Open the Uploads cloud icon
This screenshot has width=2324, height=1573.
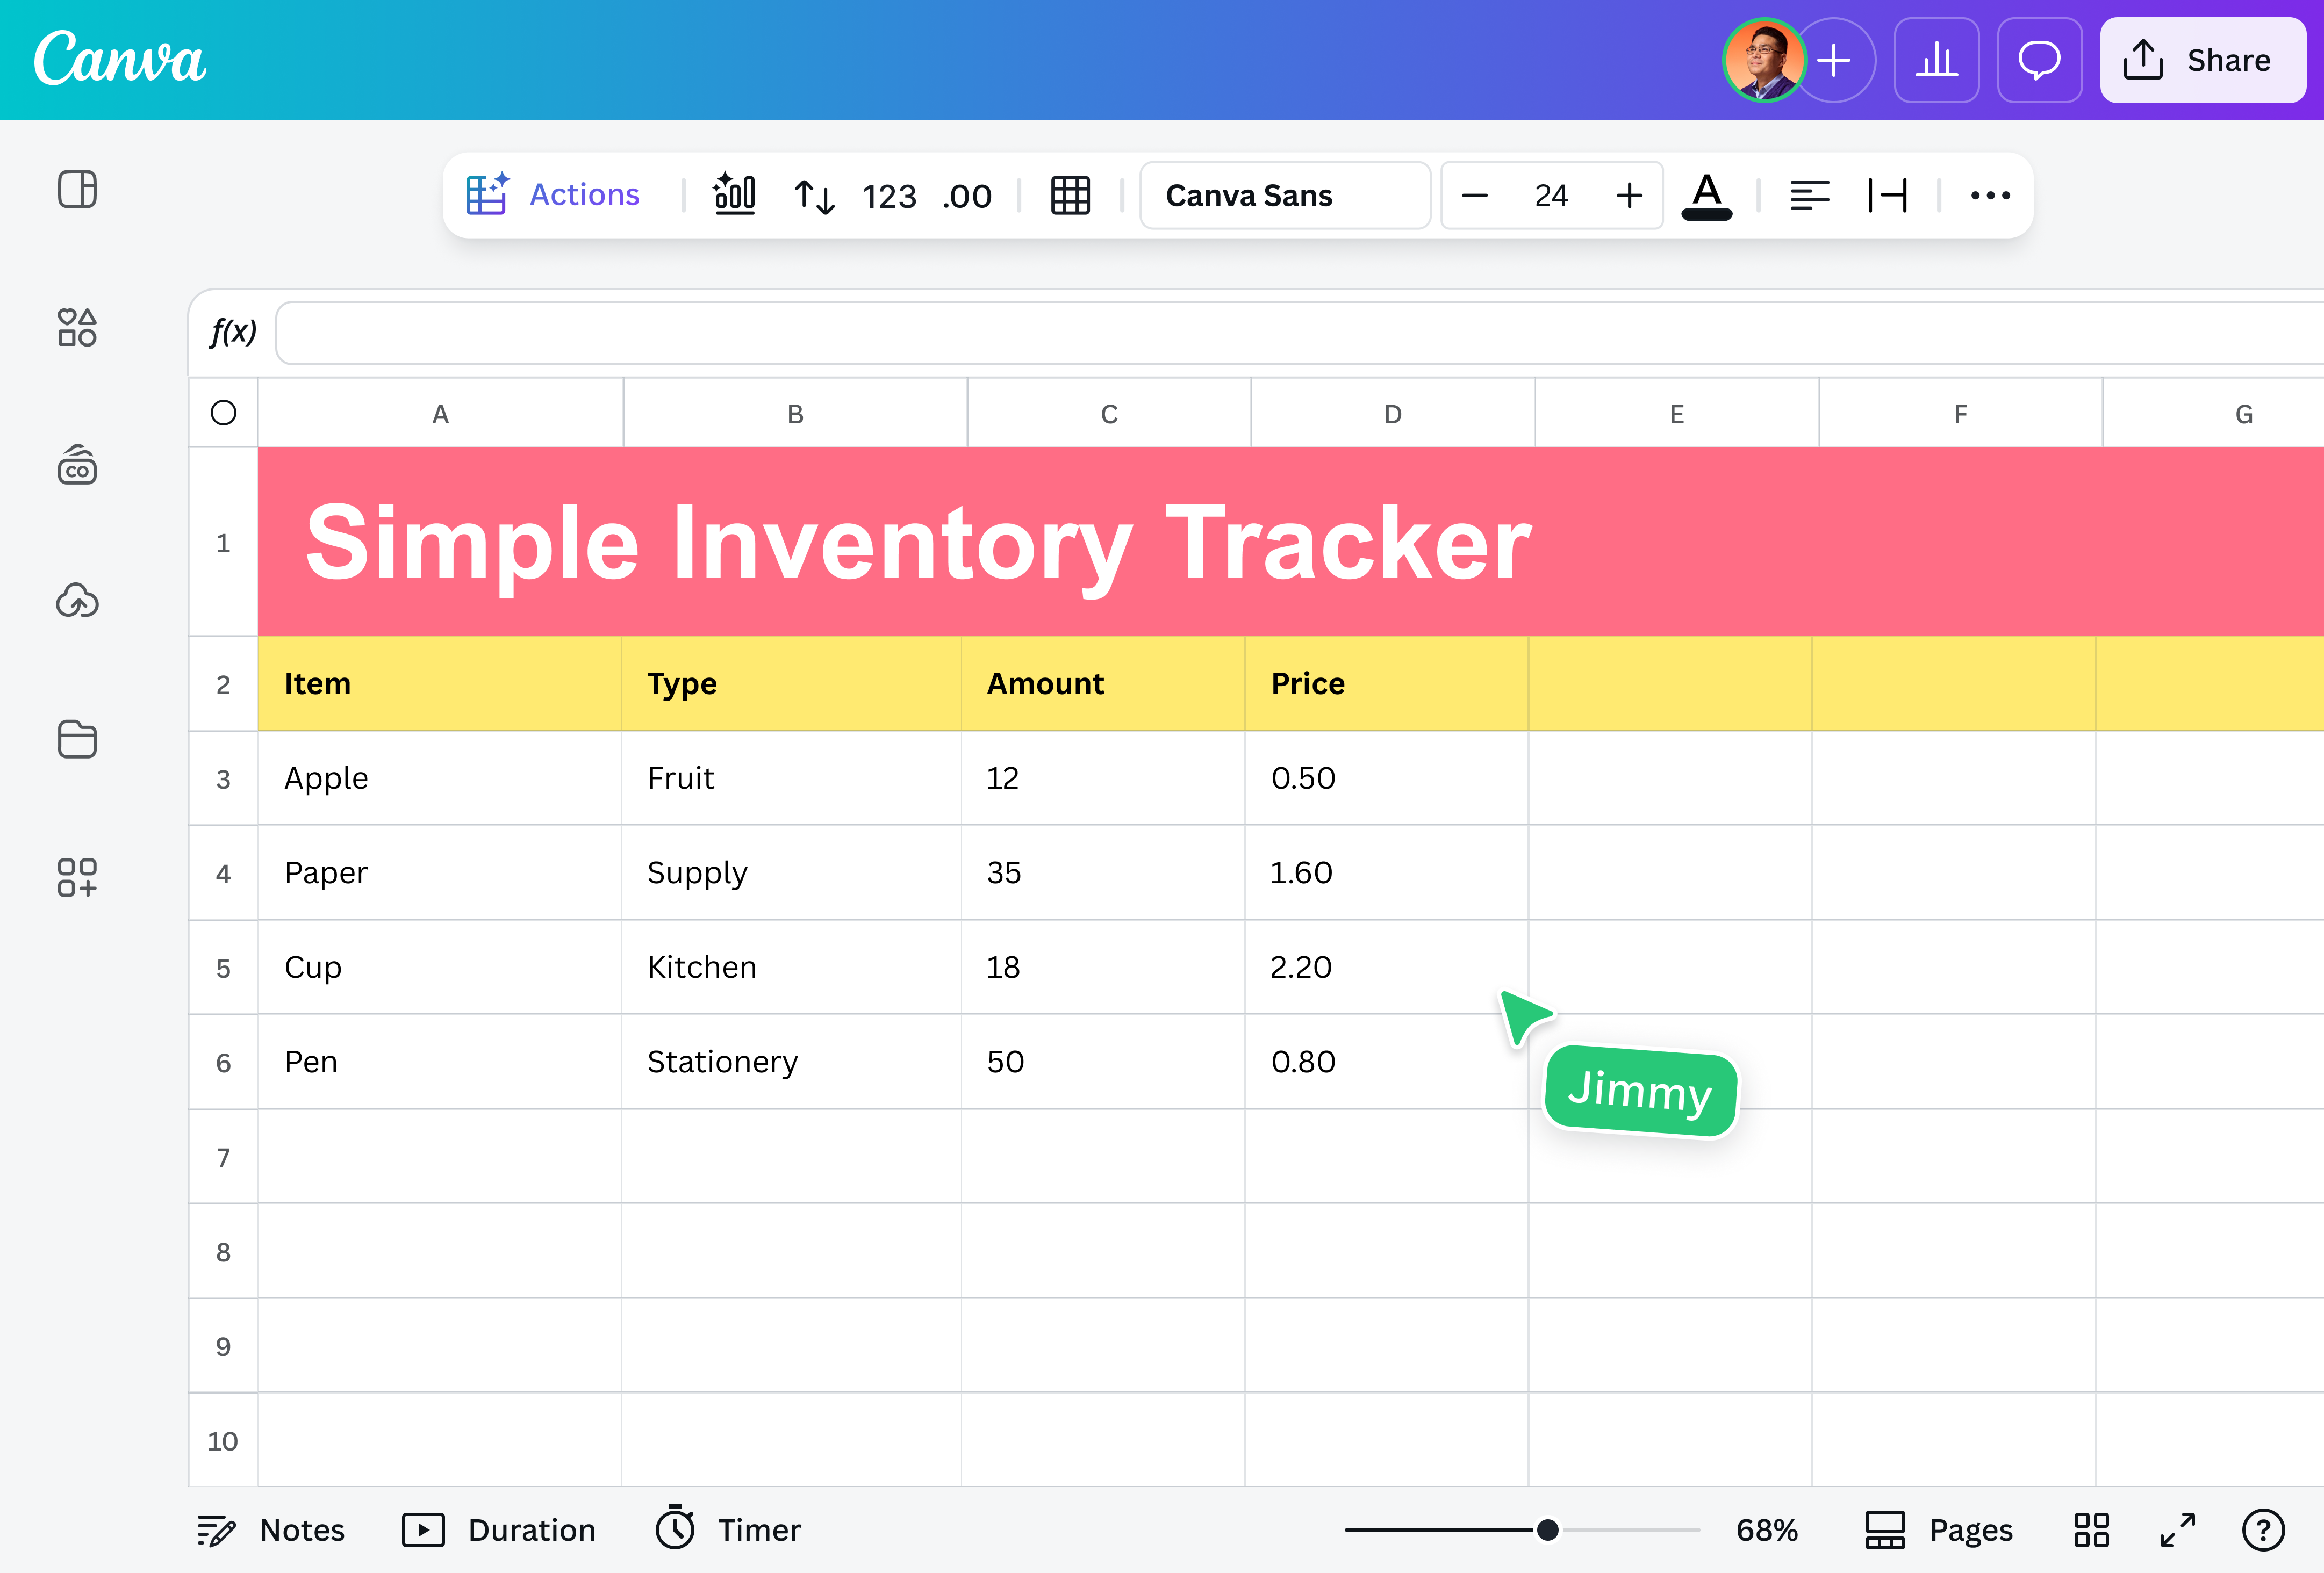coord(77,601)
